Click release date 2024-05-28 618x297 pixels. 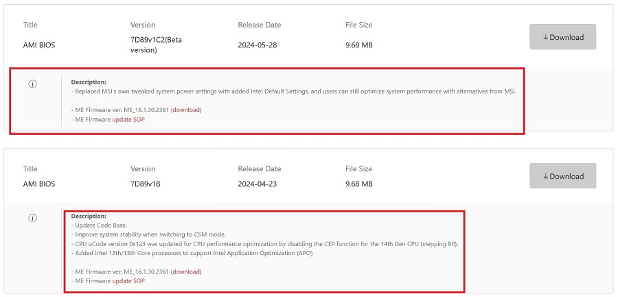click(257, 45)
